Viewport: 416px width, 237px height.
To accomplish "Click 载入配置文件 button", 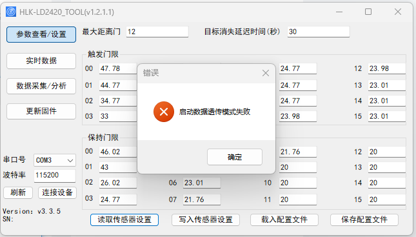I will pyautogui.click(x=284, y=220).
